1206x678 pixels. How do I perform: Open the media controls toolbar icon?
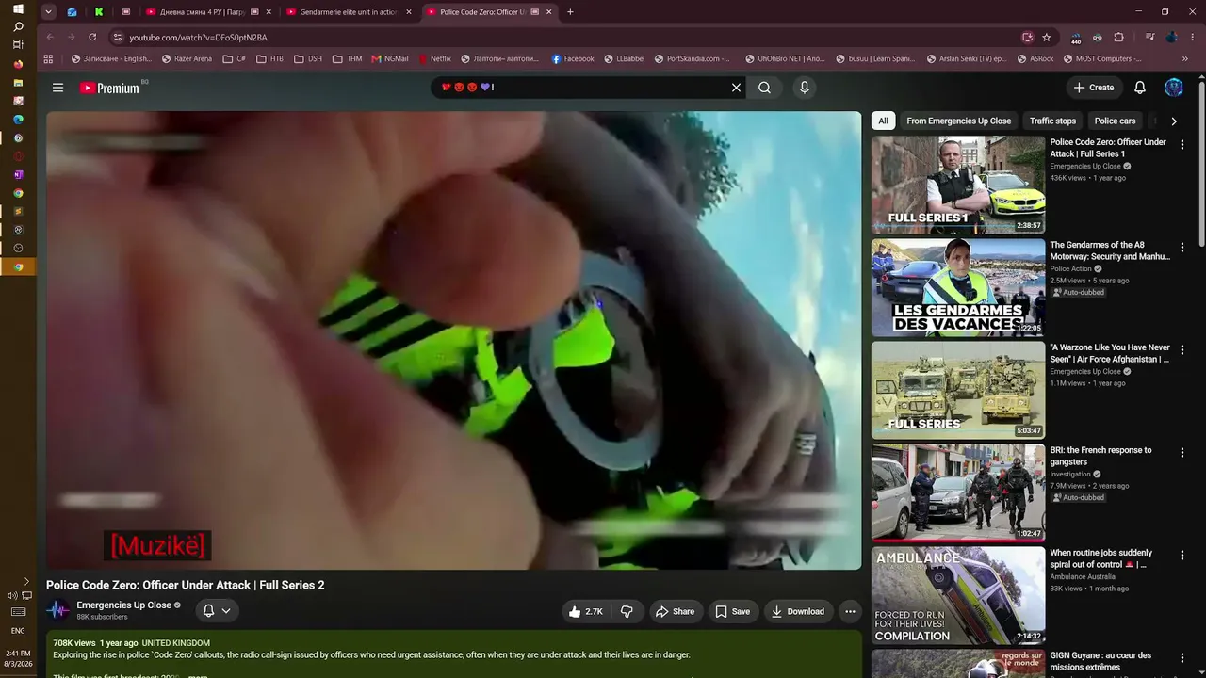click(1149, 38)
